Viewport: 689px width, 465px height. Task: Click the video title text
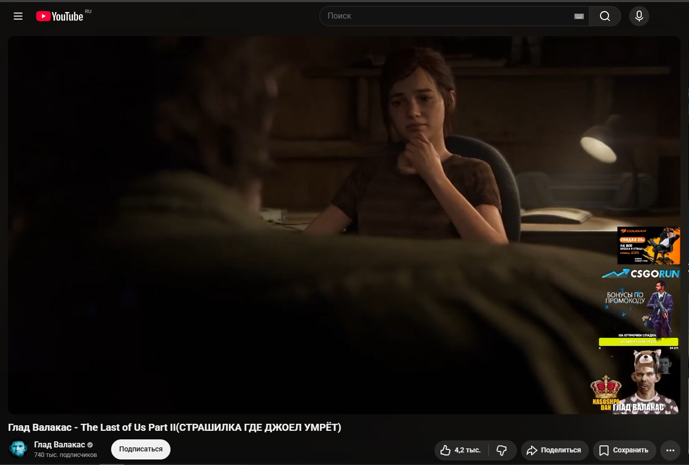tap(175, 427)
